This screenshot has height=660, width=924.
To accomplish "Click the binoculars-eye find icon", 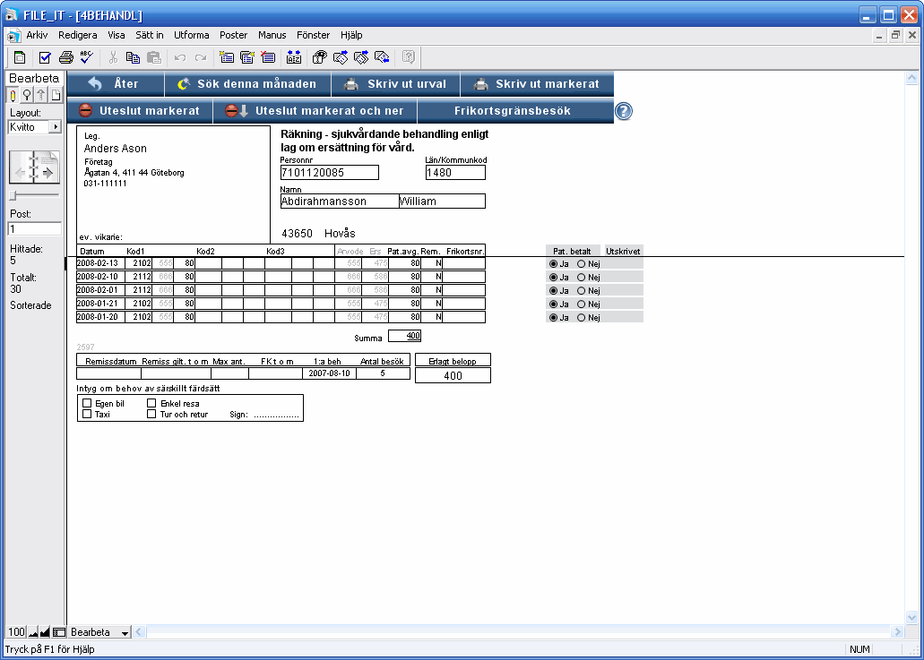I will [x=319, y=57].
